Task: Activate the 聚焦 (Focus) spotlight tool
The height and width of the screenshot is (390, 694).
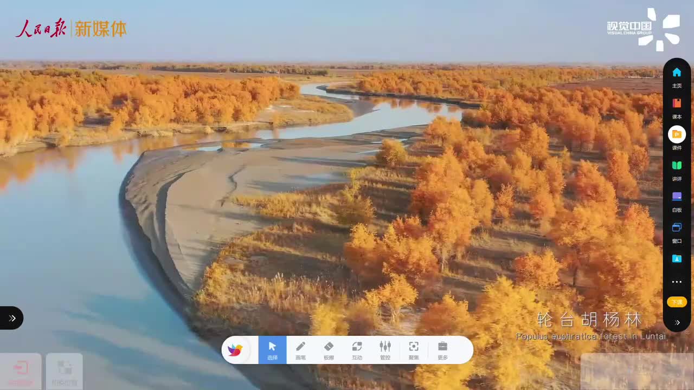Action: (x=414, y=350)
